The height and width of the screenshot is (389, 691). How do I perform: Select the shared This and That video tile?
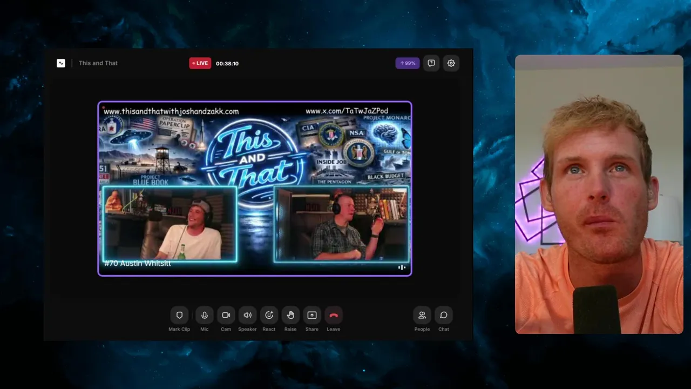pyautogui.click(x=255, y=189)
